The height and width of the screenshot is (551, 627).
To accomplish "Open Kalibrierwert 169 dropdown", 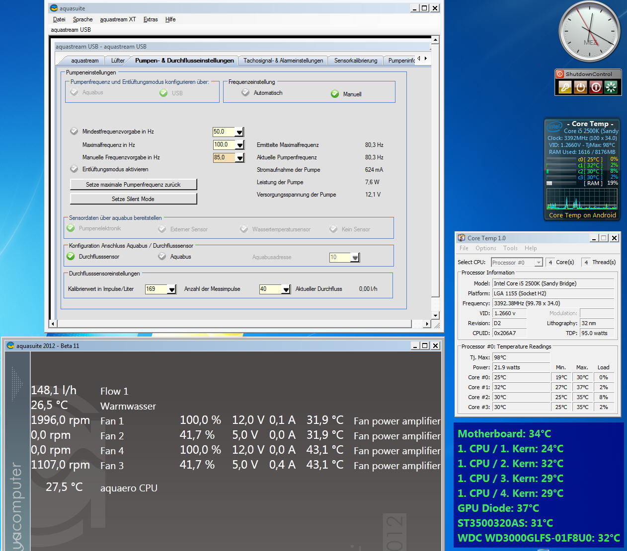I will pos(172,289).
